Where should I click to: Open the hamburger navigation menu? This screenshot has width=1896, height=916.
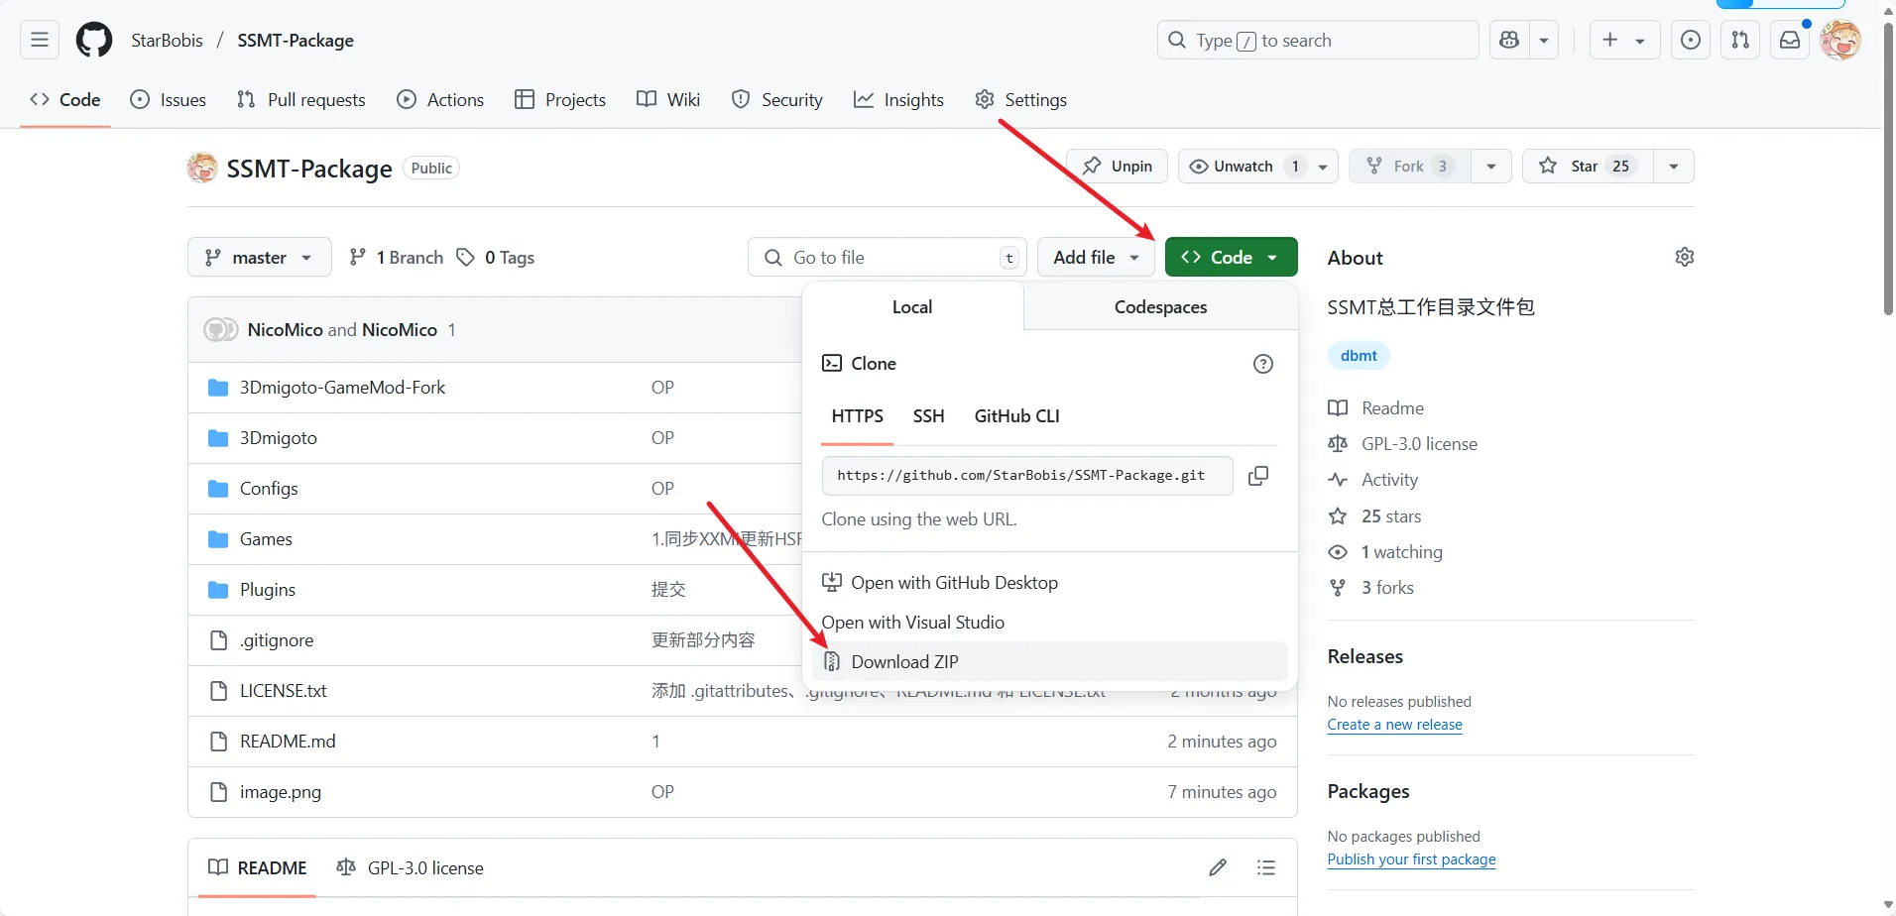click(40, 40)
